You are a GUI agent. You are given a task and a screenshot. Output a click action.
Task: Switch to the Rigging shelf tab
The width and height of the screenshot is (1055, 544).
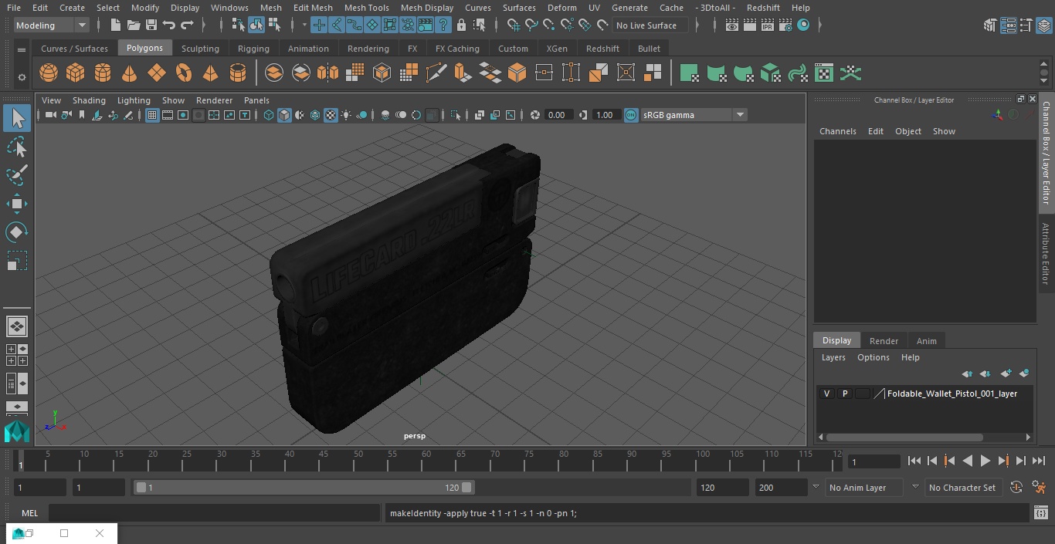pos(253,49)
